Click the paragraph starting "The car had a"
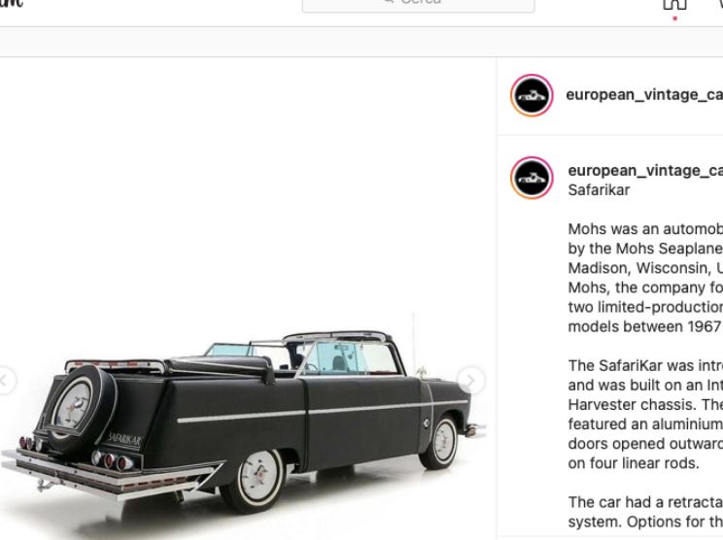The image size is (723, 540). coord(645,512)
